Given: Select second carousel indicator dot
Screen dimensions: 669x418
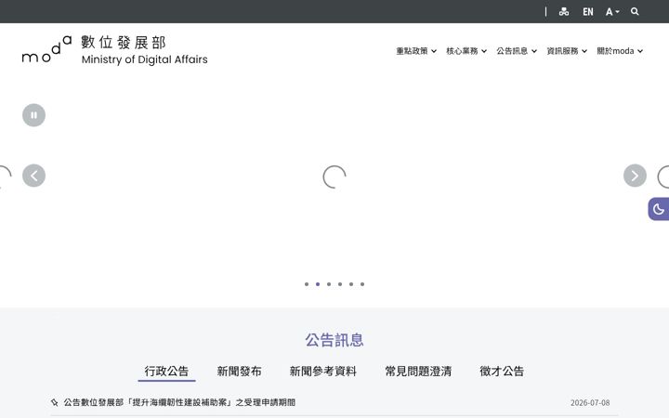Looking at the screenshot, I should point(318,284).
